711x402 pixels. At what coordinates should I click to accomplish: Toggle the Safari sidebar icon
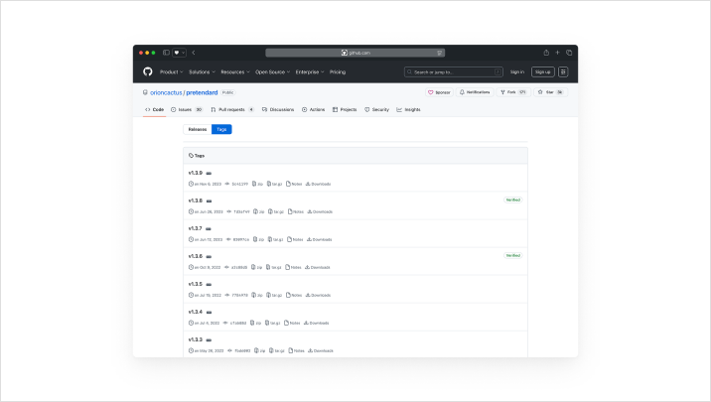167,53
